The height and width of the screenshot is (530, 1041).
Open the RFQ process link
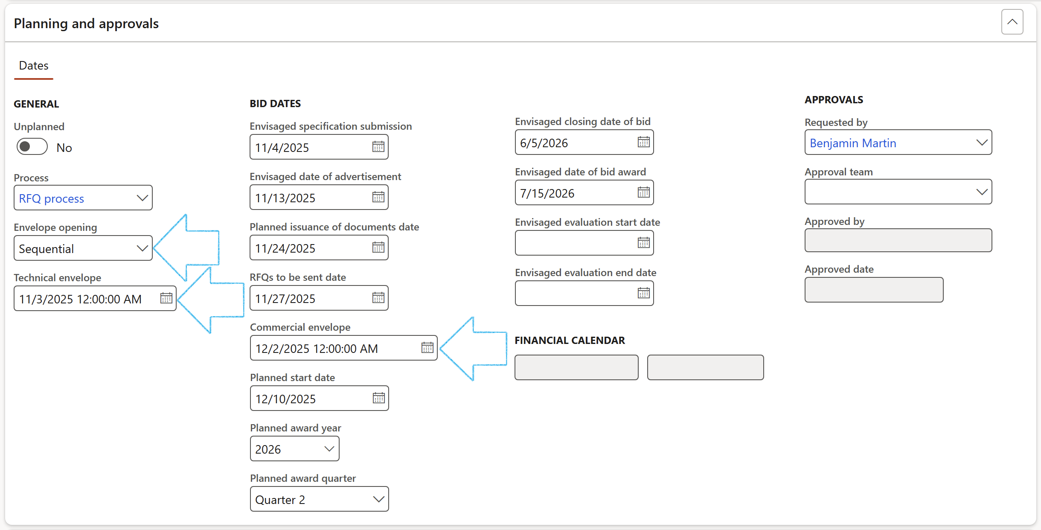click(x=52, y=198)
